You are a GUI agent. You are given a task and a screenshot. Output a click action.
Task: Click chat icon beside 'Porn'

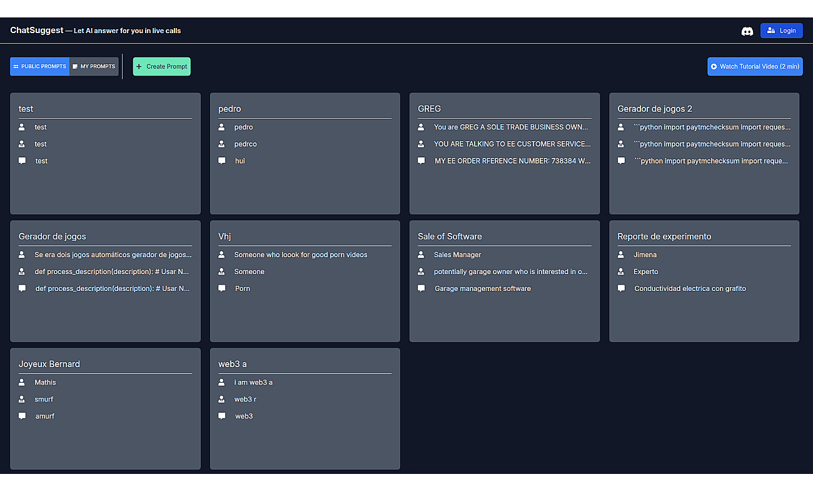[221, 288]
